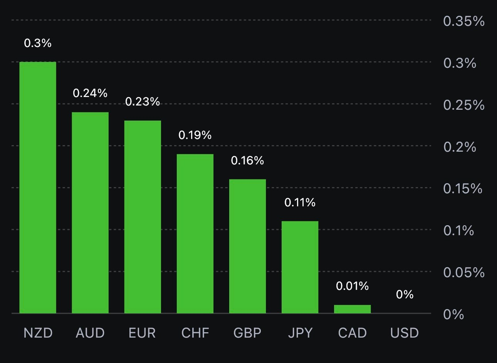Click the GBP green bar
497x363 pixels.
coord(247,246)
